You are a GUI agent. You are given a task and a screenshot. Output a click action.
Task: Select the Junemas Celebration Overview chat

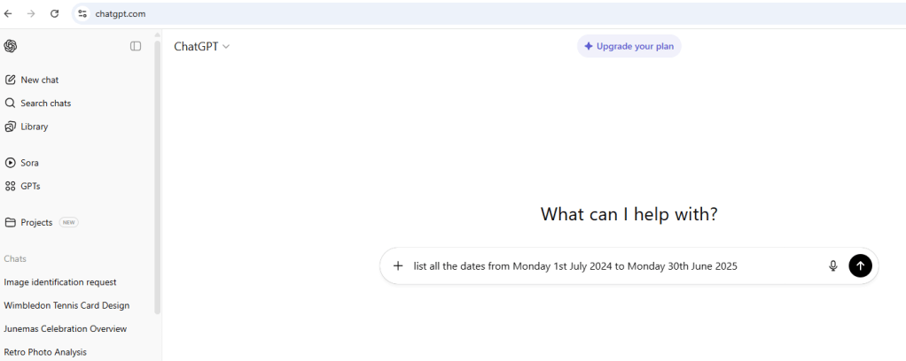65,328
